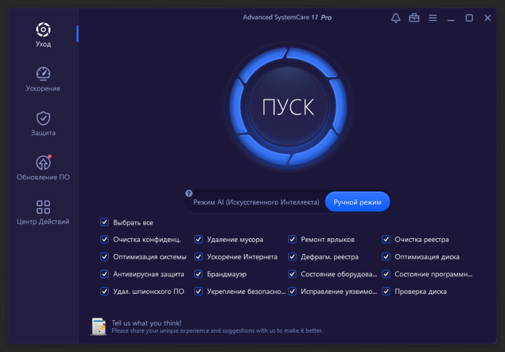Open the toolbox briefcase icon

[414, 18]
